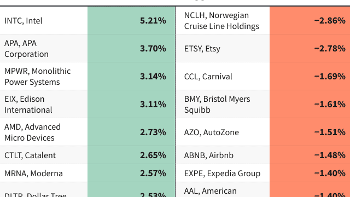Click the −1.69% loss for Carnival

[330, 77]
